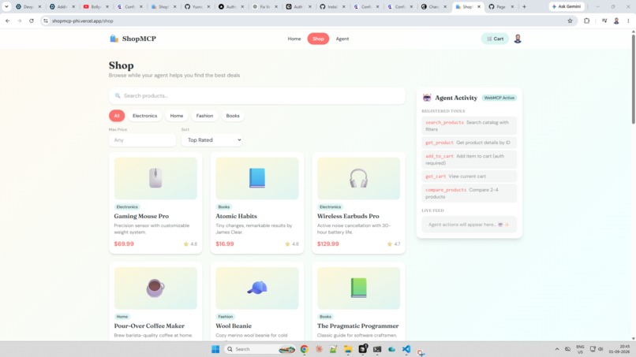Open the Chrome three-dot menu
This screenshot has width=636, height=357.
tap(628, 20)
